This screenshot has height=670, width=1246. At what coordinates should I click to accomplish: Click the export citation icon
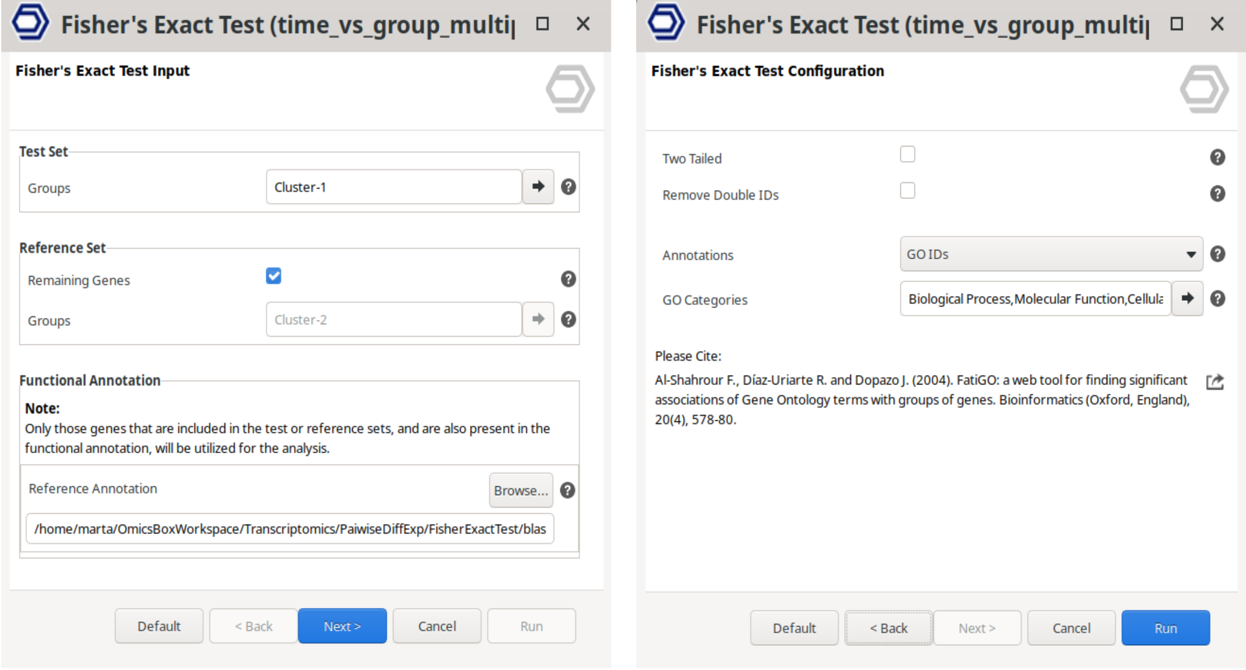point(1215,382)
